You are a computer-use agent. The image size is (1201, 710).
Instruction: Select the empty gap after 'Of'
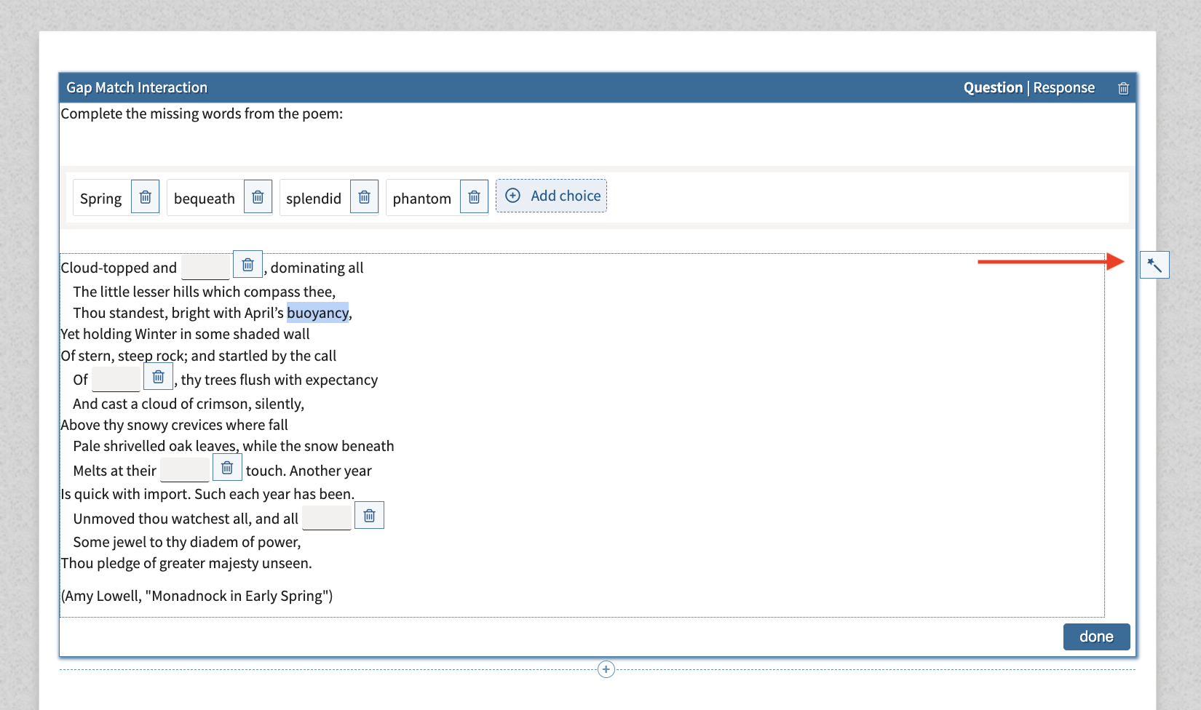point(116,379)
